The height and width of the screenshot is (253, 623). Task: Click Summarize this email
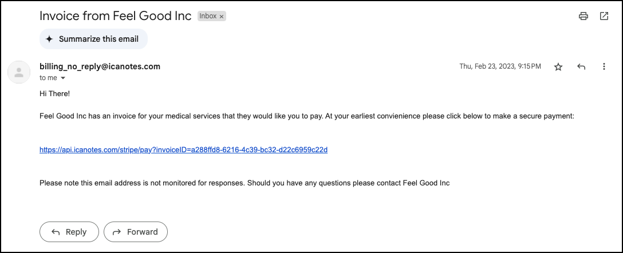(93, 39)
